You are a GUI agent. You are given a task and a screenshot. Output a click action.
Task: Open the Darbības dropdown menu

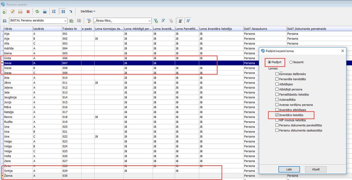(x=88, y=11)
